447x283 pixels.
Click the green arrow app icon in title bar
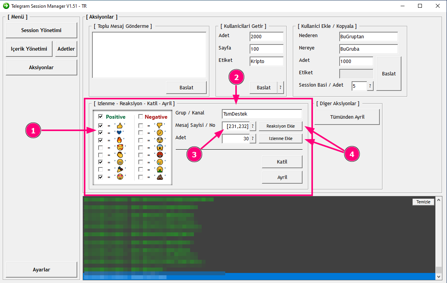click(x=6, y=6)
